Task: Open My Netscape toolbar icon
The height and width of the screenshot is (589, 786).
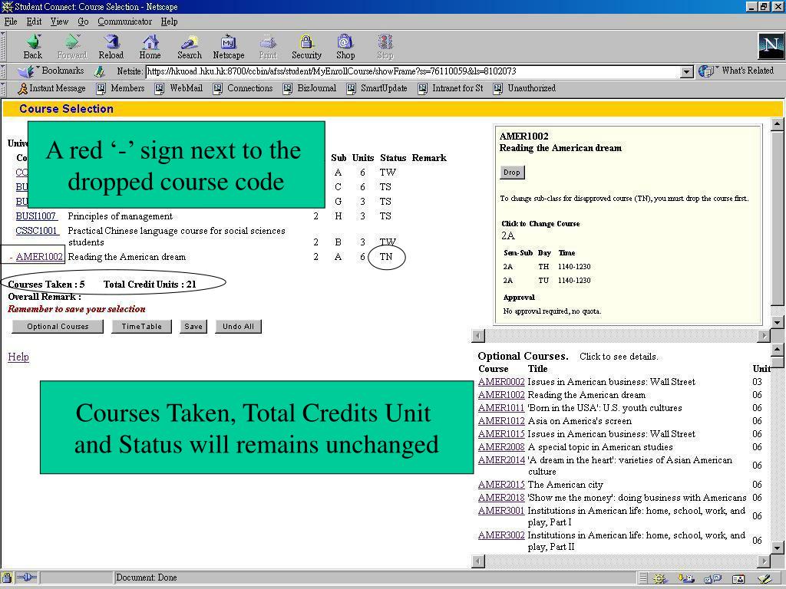Action: point(229,42)
